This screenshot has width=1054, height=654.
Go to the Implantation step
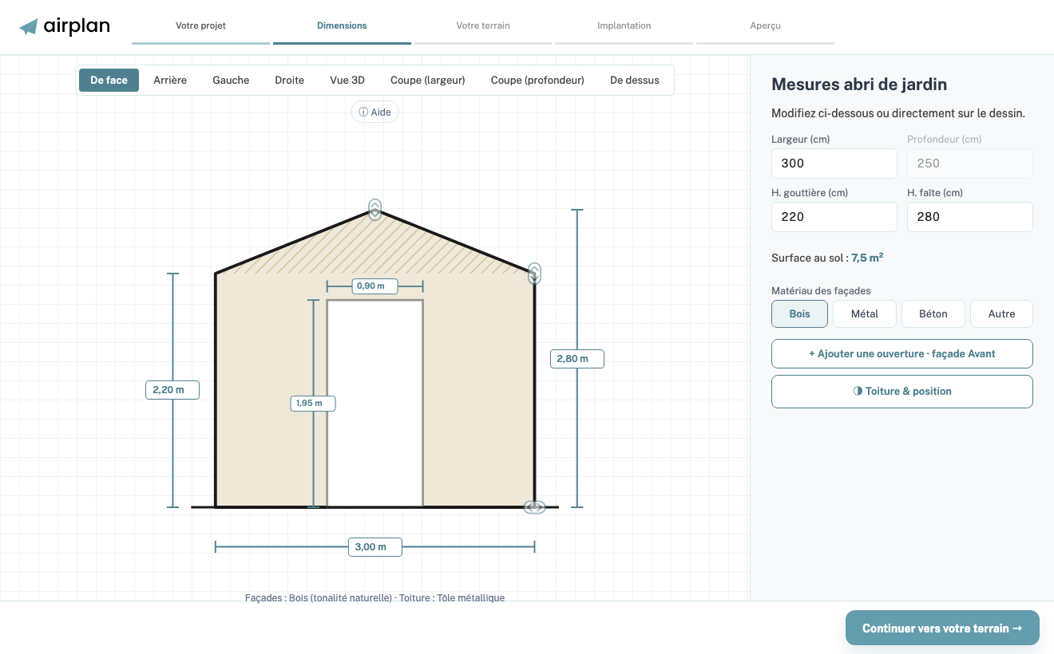pyautogui.click(x=624, y=26)
